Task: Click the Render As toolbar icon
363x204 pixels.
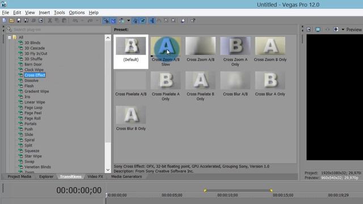Action: pos(33,20)
